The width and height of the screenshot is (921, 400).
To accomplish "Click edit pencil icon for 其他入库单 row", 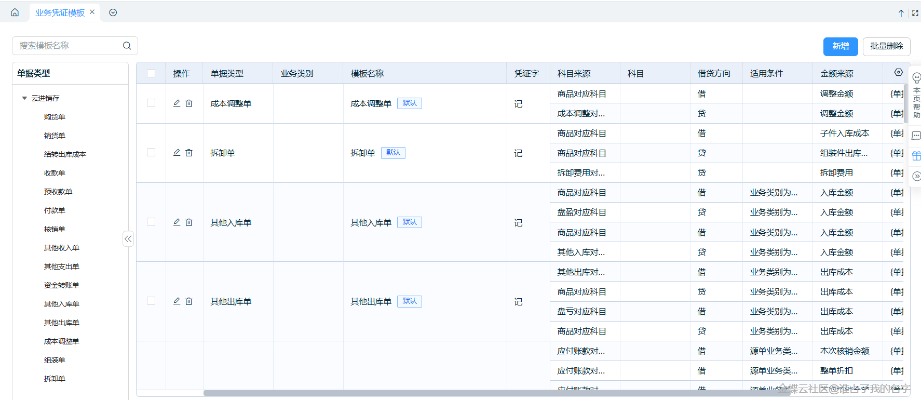I will (177, 222).
